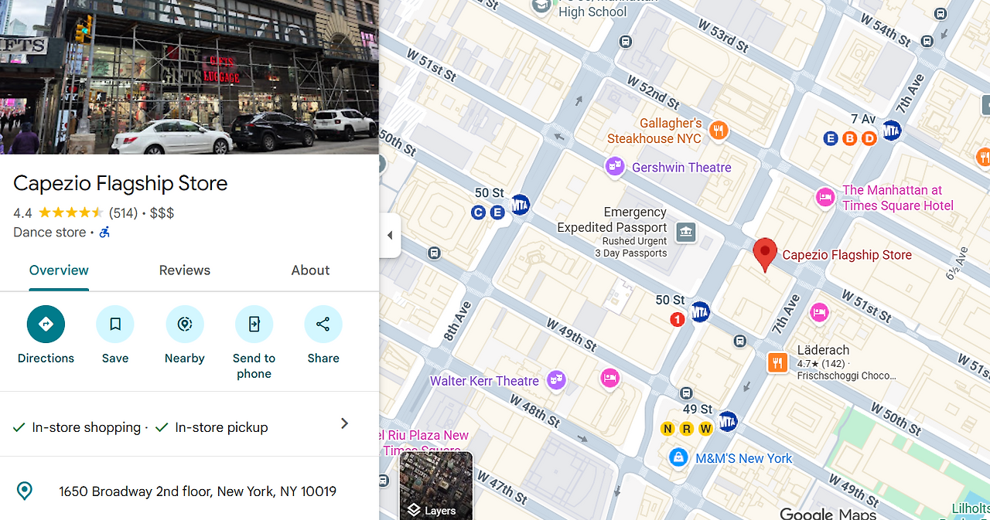Click Emergency Expedited Passport building icon
The width and height of the screenshot is (990, 520).
click(686, 232)
